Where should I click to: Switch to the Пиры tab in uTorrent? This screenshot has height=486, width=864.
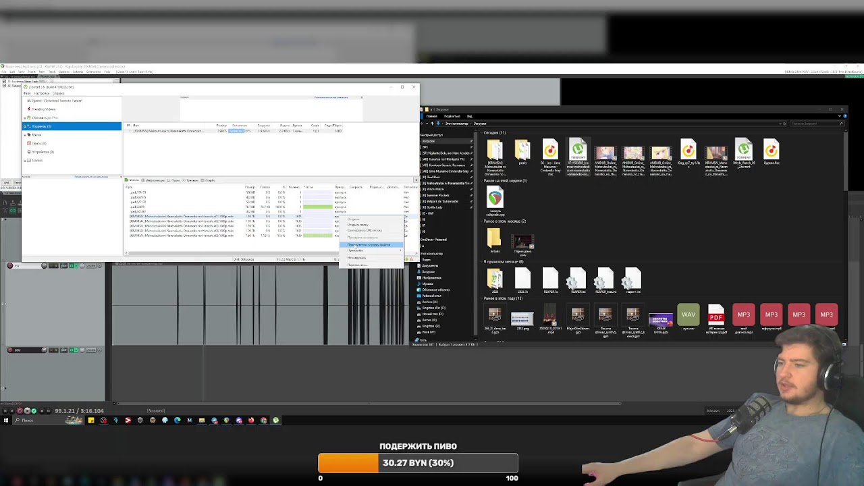173,180
